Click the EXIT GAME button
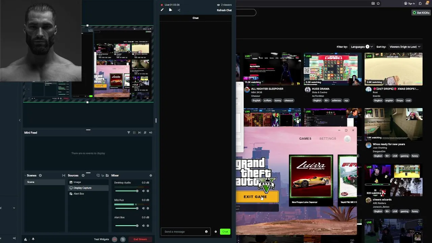 pyautogui.click(x=257, y=197)
